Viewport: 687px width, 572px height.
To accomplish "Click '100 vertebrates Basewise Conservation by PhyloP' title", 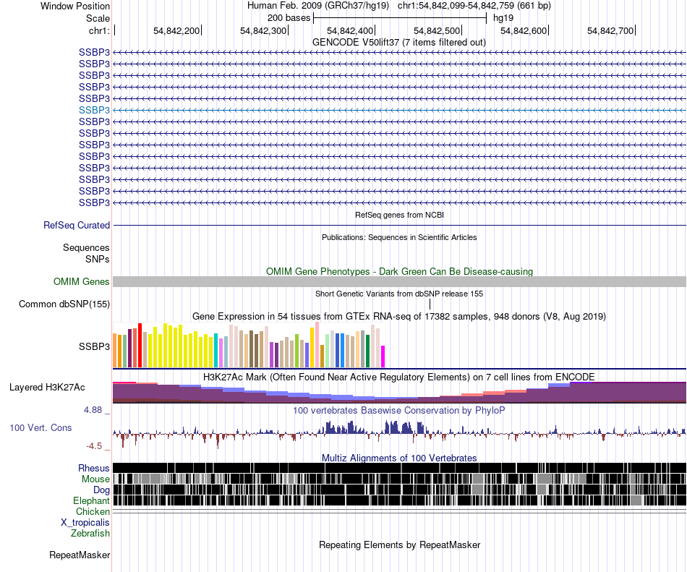I will coord(399,411).
